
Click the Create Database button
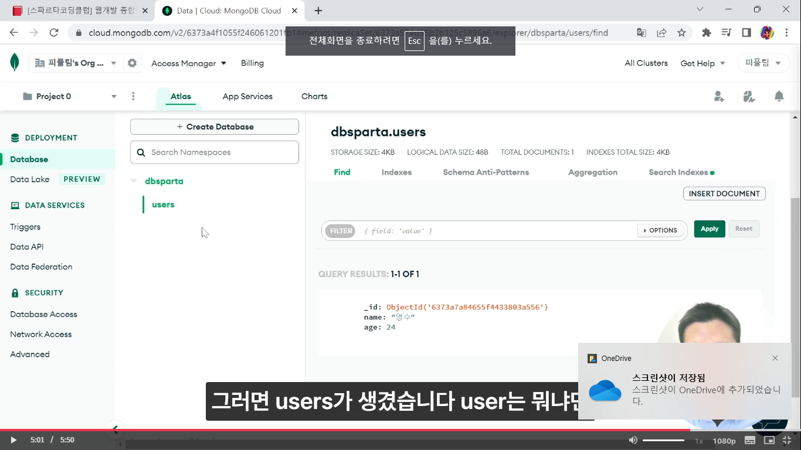coord(215,127)
